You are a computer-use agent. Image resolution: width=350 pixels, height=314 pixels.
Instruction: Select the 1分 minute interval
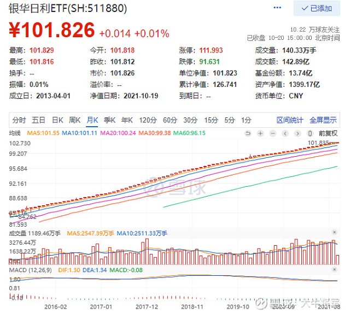[x=246, y=120]
